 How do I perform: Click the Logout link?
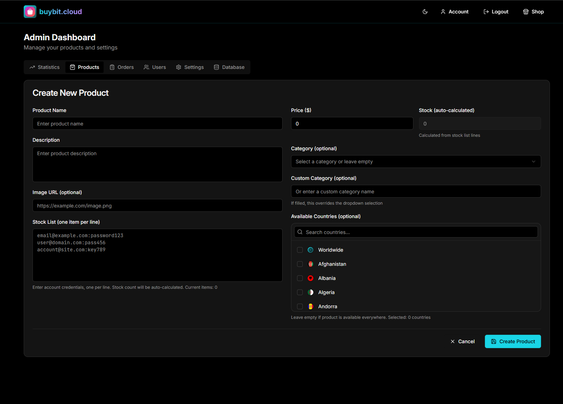[x=496, y=12]
